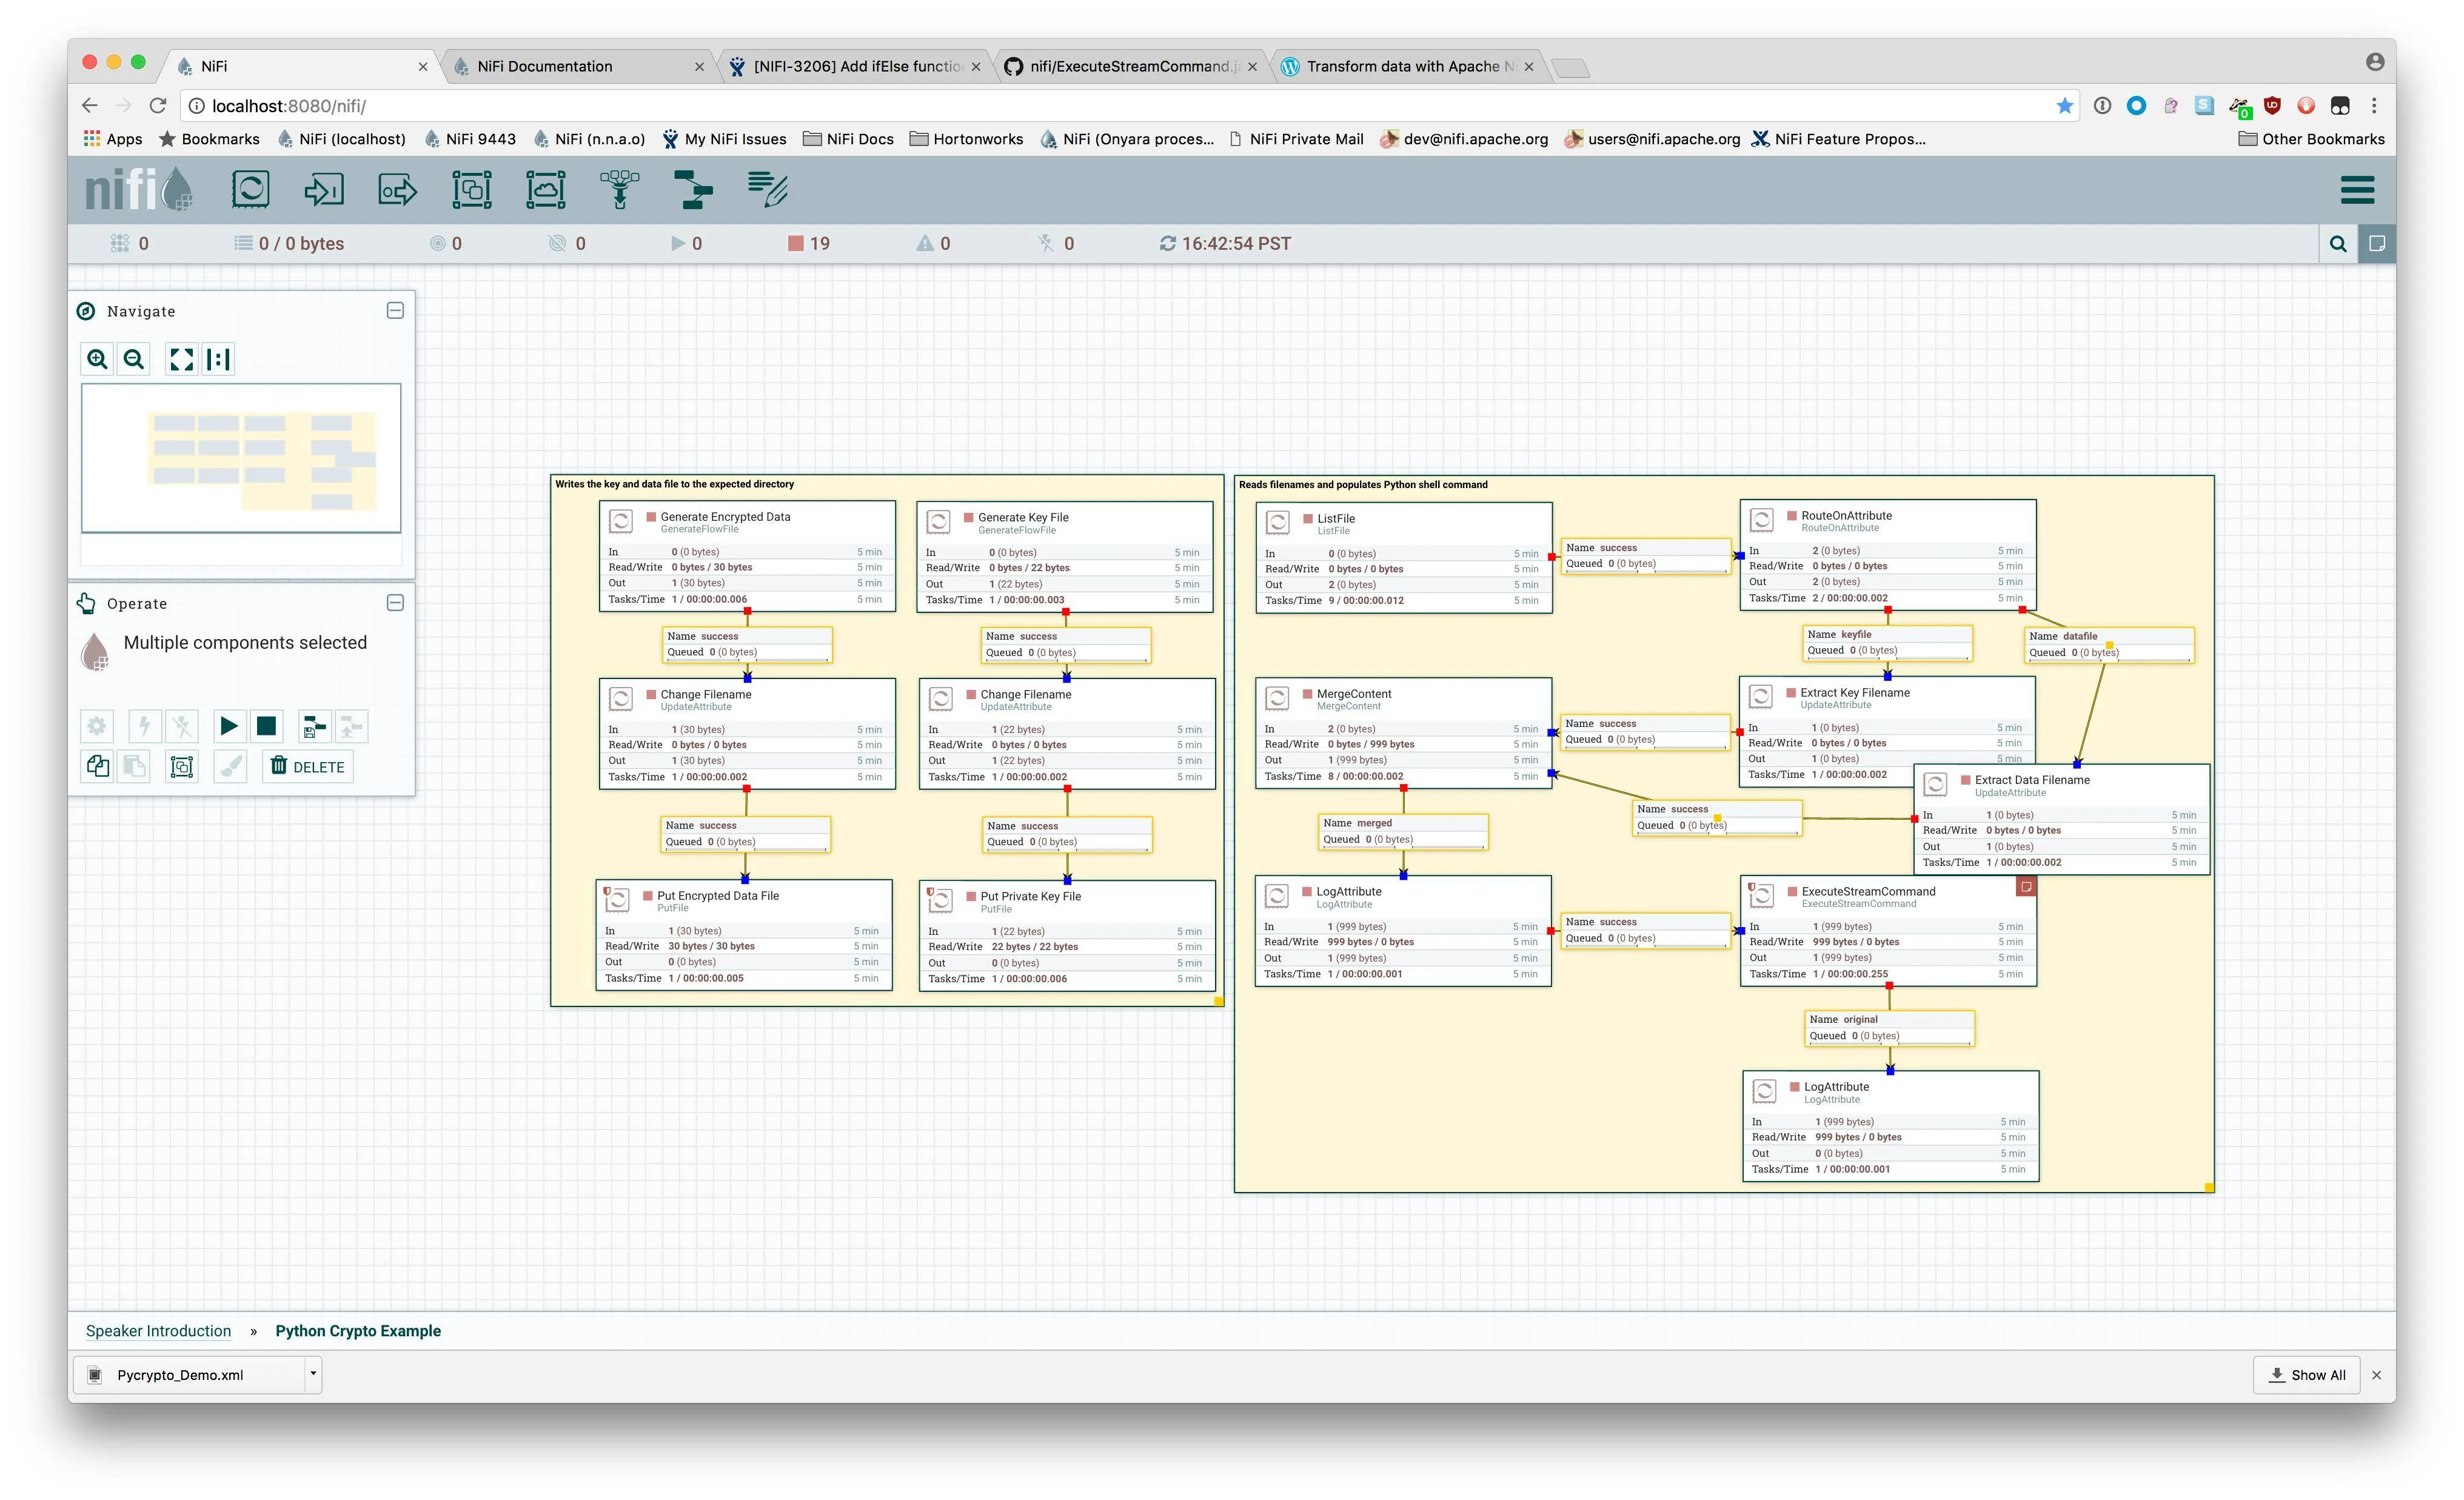
Task: Zoom in using Navigate panel icon
Action: (x=97, y=359)
